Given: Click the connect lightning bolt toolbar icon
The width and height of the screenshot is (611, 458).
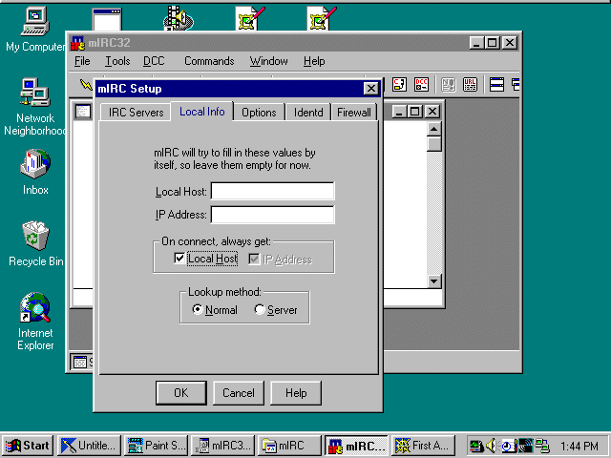Looking at the screenshot, I should pos(85,84).
